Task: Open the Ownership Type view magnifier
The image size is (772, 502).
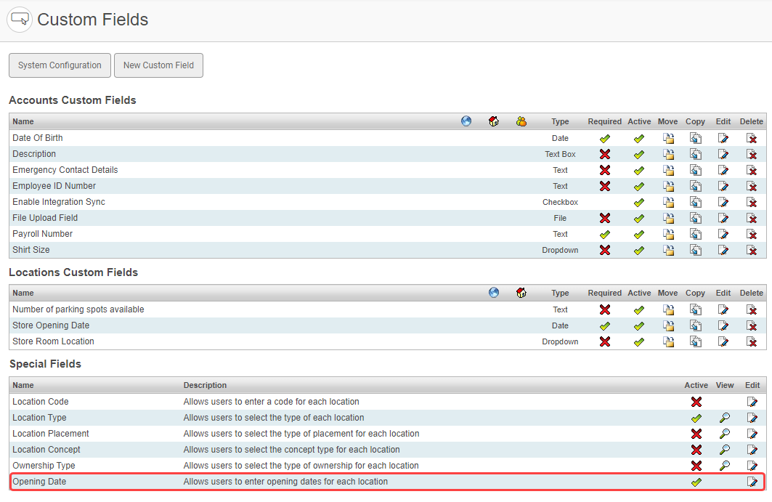Action: click(x=724, y=466)
